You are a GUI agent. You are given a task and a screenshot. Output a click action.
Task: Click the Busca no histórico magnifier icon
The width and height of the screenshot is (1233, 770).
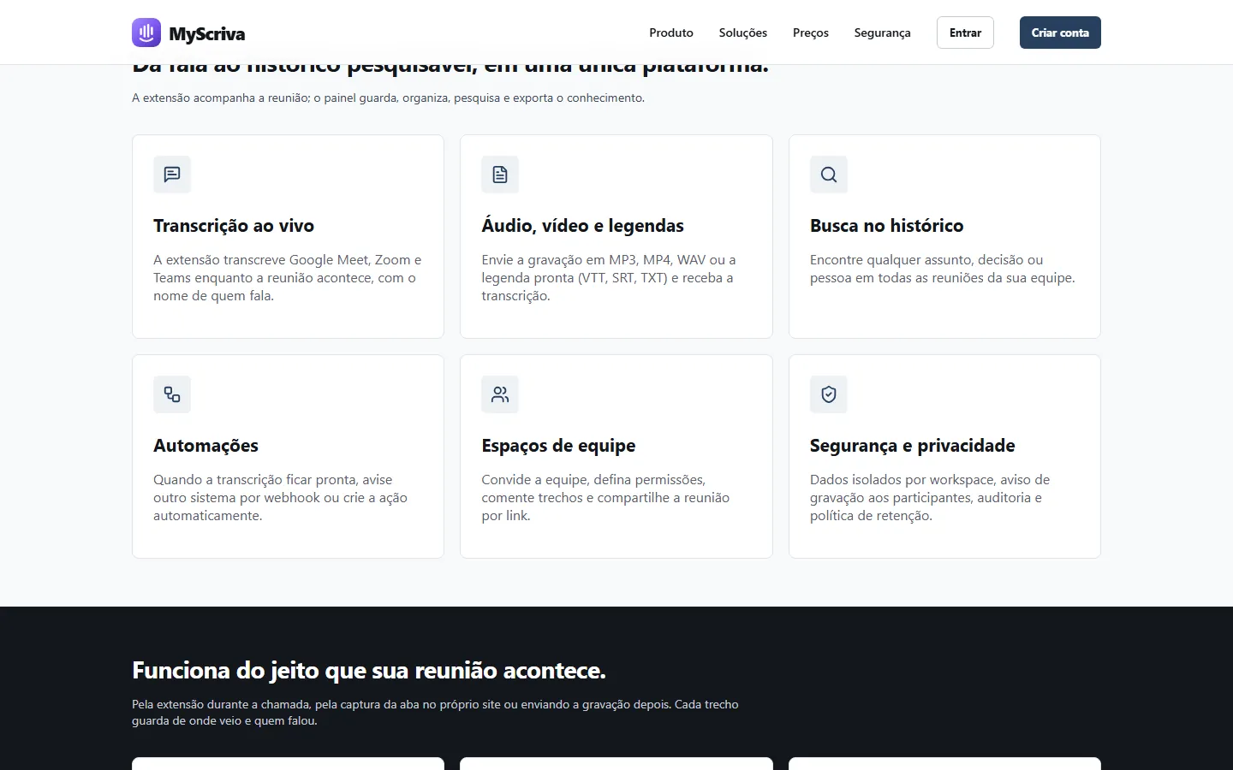[x=829, y=175]
